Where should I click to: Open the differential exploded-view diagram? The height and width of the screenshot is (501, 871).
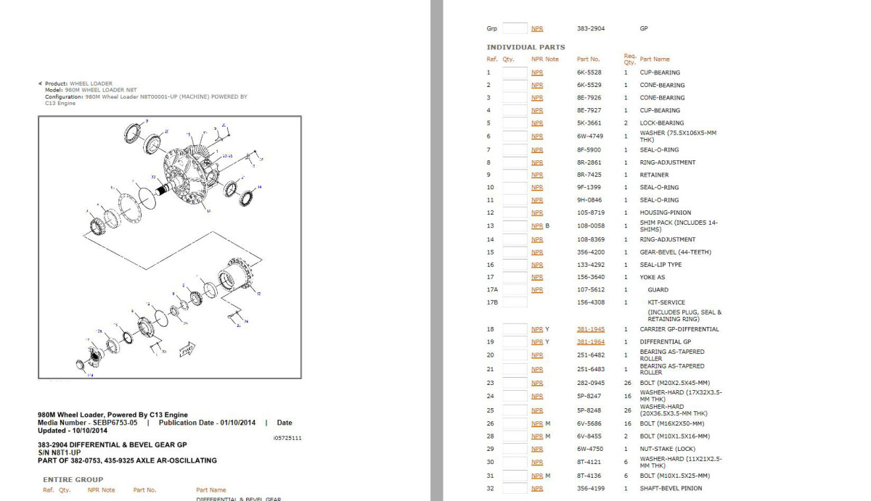tap(170, 247)
